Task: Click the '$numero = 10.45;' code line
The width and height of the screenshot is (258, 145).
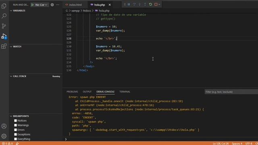Action: [109, 46]
